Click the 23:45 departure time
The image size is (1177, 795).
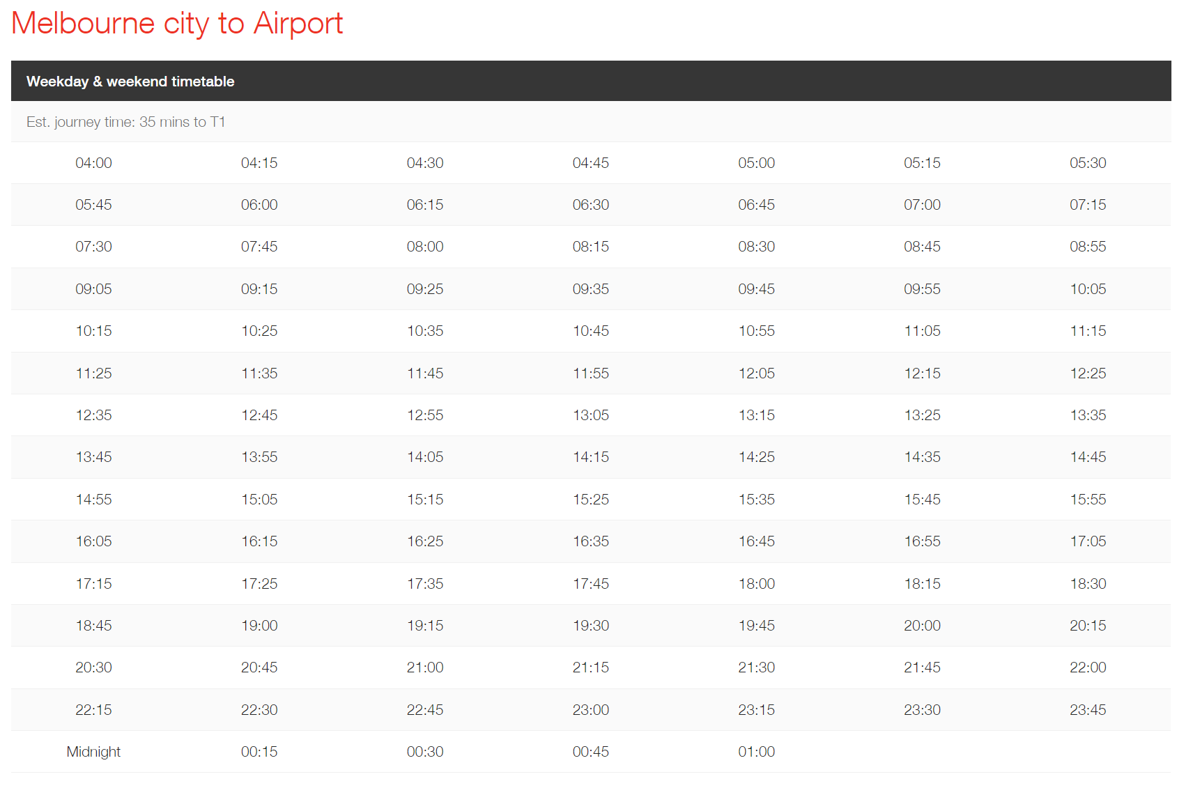pos(1088,710)
